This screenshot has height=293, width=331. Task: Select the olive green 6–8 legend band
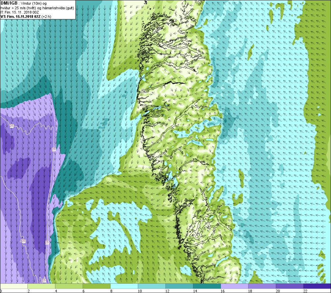tap(96, 286)
